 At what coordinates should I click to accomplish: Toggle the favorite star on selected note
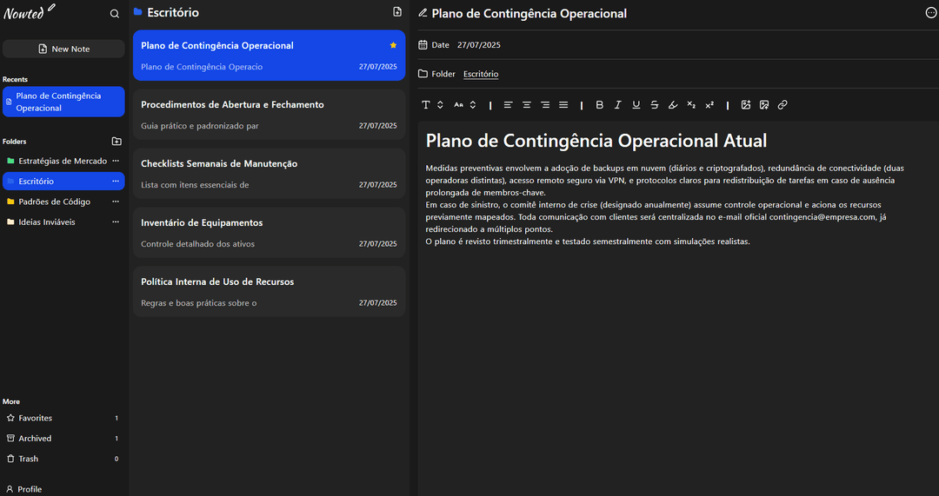coord(394,45)
